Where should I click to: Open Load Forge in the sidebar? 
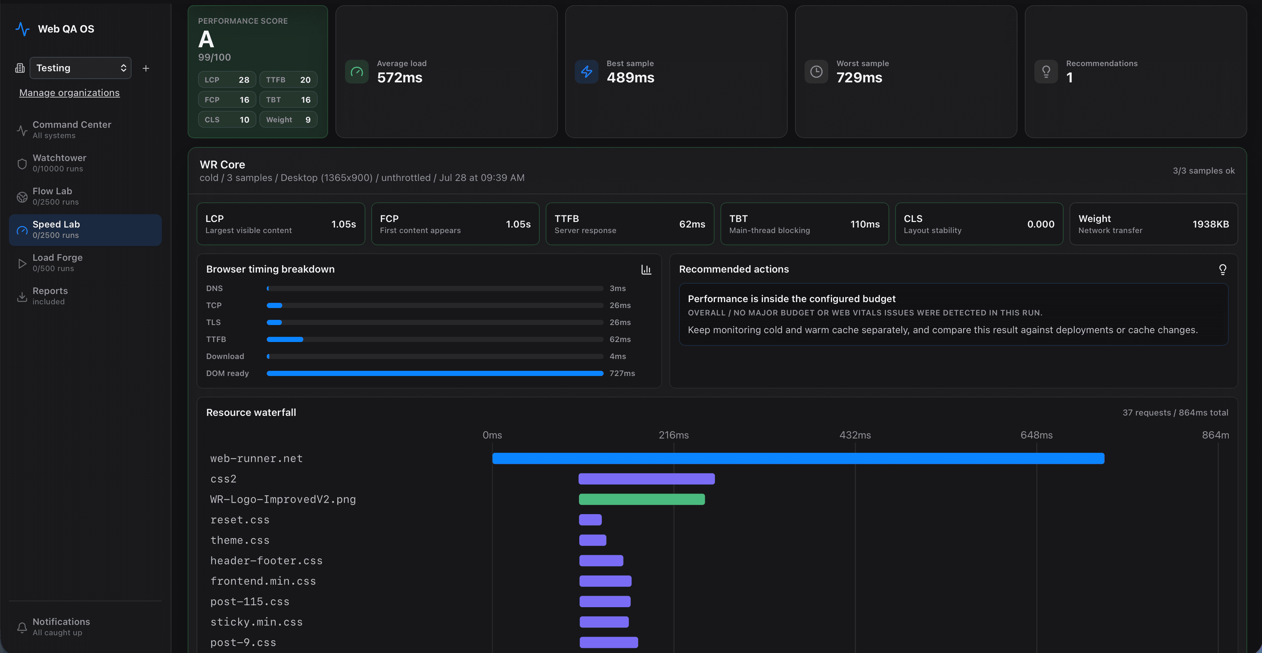(85, 263)
